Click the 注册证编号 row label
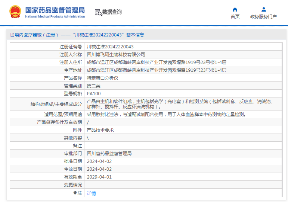 point(71,47)
